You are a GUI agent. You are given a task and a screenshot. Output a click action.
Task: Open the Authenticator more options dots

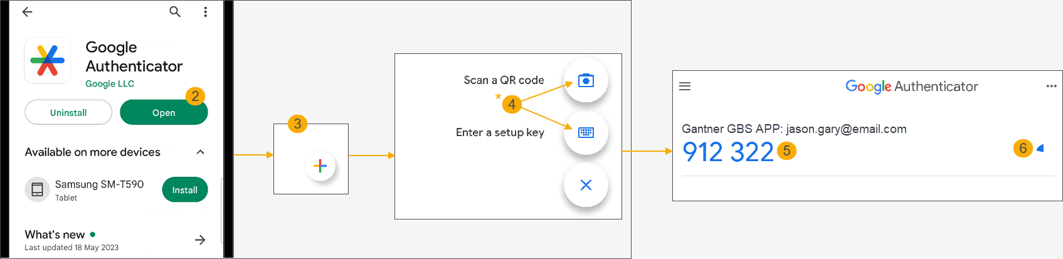1051,87
